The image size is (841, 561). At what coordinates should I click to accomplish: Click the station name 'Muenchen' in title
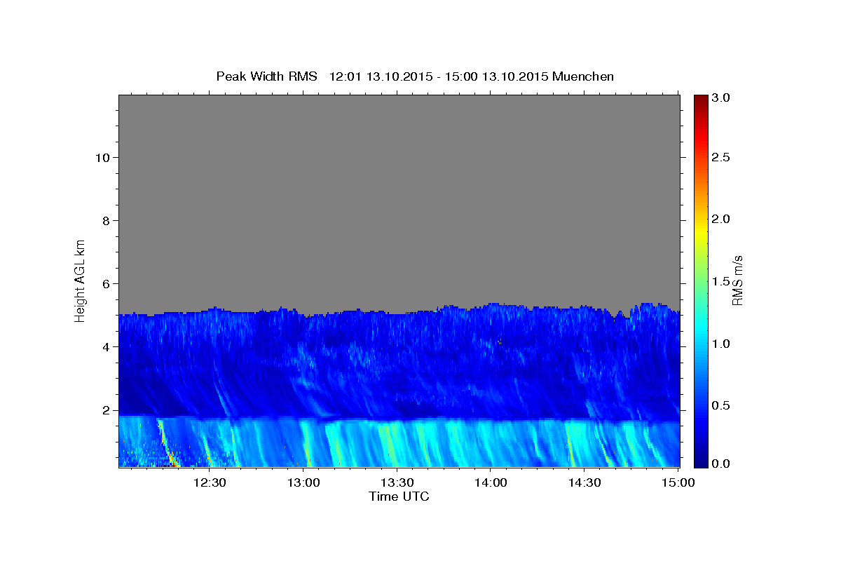click(x=583, y=76)
